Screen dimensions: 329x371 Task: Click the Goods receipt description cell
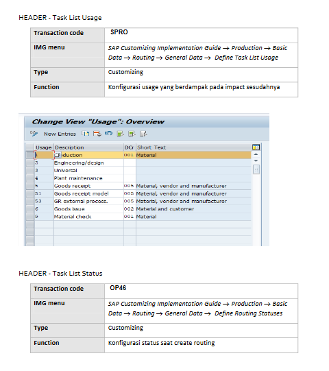(x=88, y=186)
